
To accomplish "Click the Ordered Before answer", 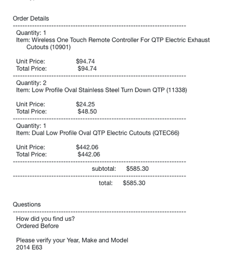I will [38, 226].
